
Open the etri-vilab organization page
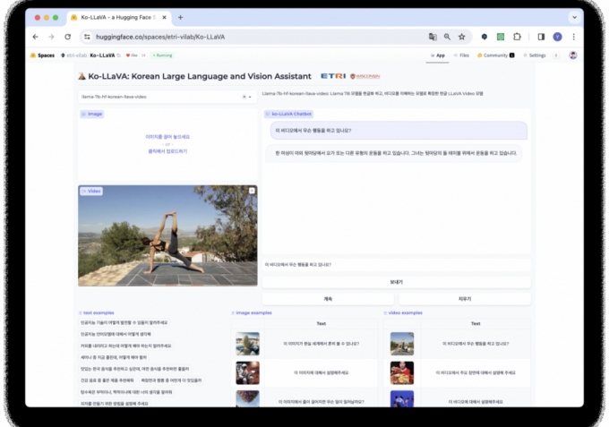click(x=74, y=56)
